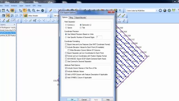Image resolution: width=179 pixels, height=101 pixels.
Task: Switch to the Export Bounds tab
Action: pyautogui.click(x=81, y=18)
